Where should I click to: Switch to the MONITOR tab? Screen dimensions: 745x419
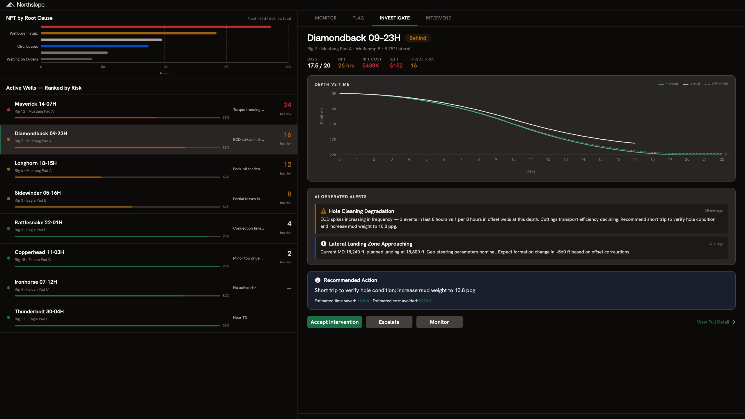coord(326,18)
